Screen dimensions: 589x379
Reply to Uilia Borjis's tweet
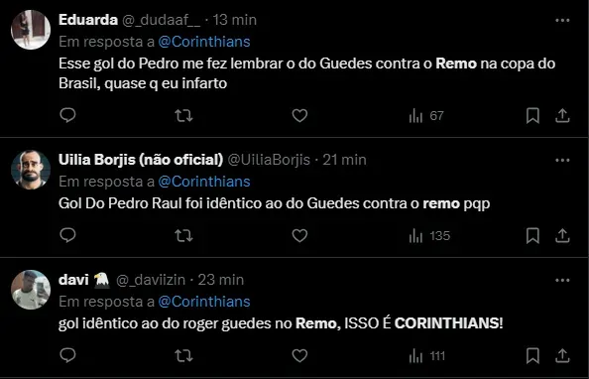(68, 235)
